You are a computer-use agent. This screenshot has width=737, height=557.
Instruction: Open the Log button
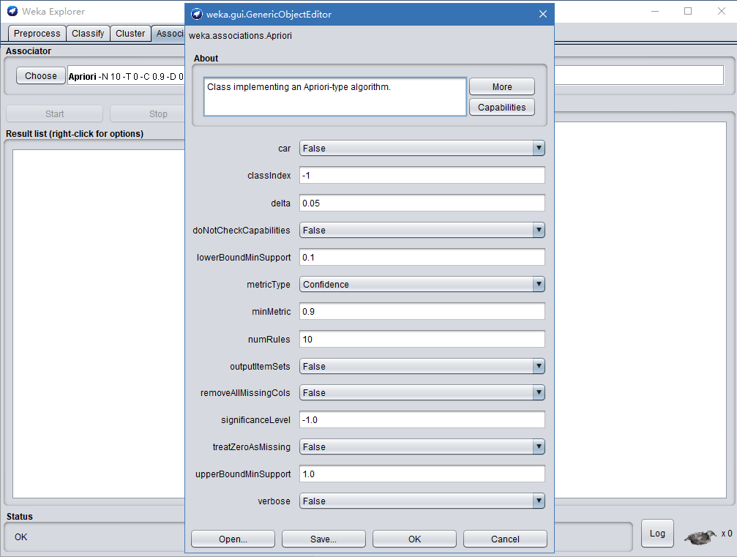656,534
